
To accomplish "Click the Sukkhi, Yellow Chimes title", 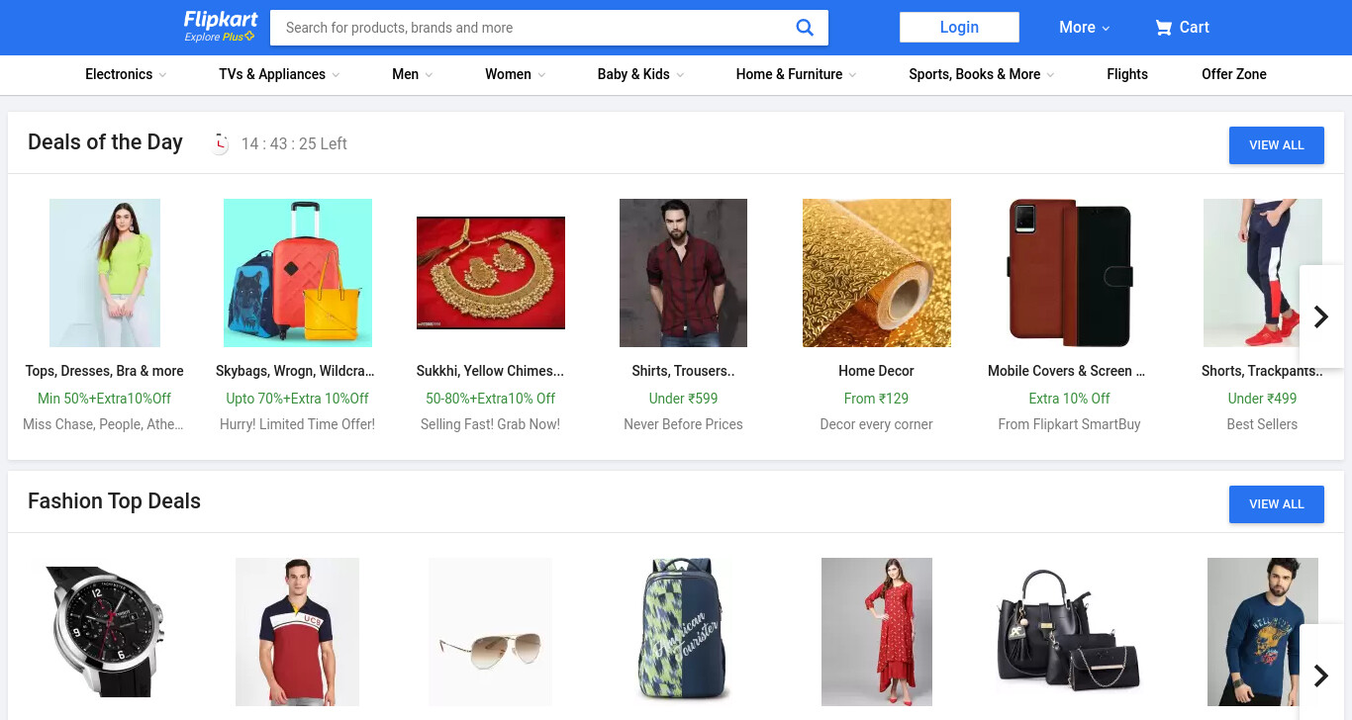I will coord(490,371).
